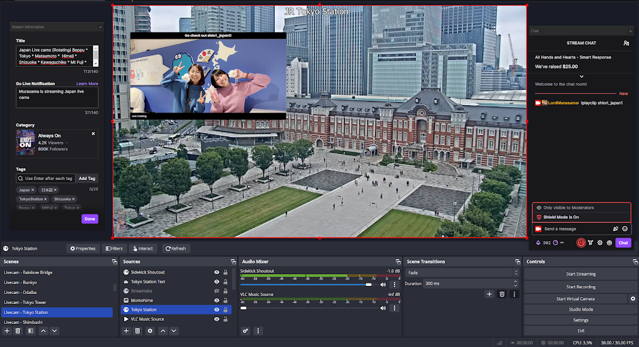Viewport: 639px width, 347px height.
Task: Mute the Sidekick Shoutout audio speaker
Action: point(383,284)
